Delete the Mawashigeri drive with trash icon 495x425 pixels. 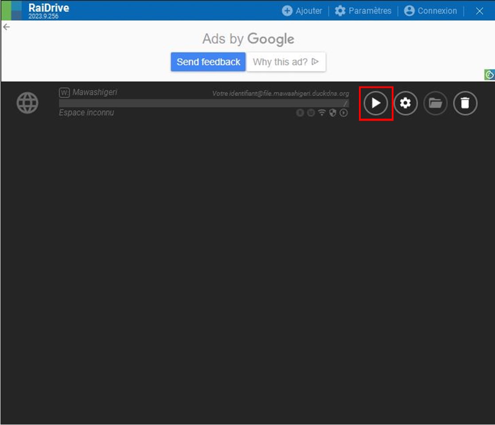click(465, 103)
